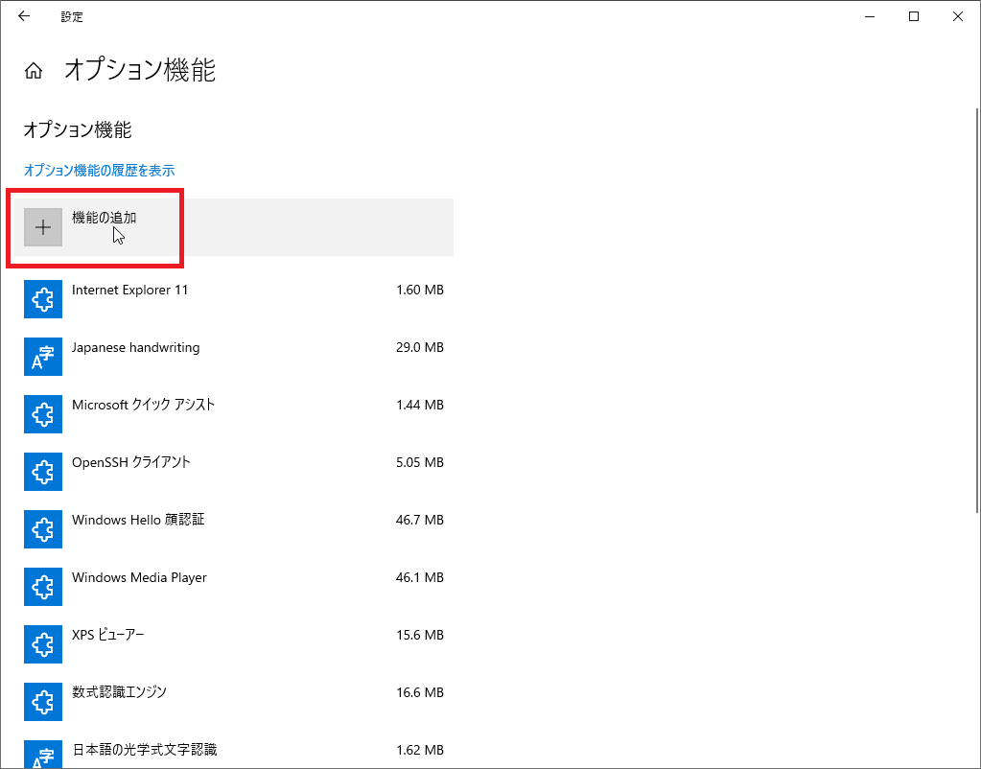Click the OpenSSH クライアント puzzle icon

43,472
